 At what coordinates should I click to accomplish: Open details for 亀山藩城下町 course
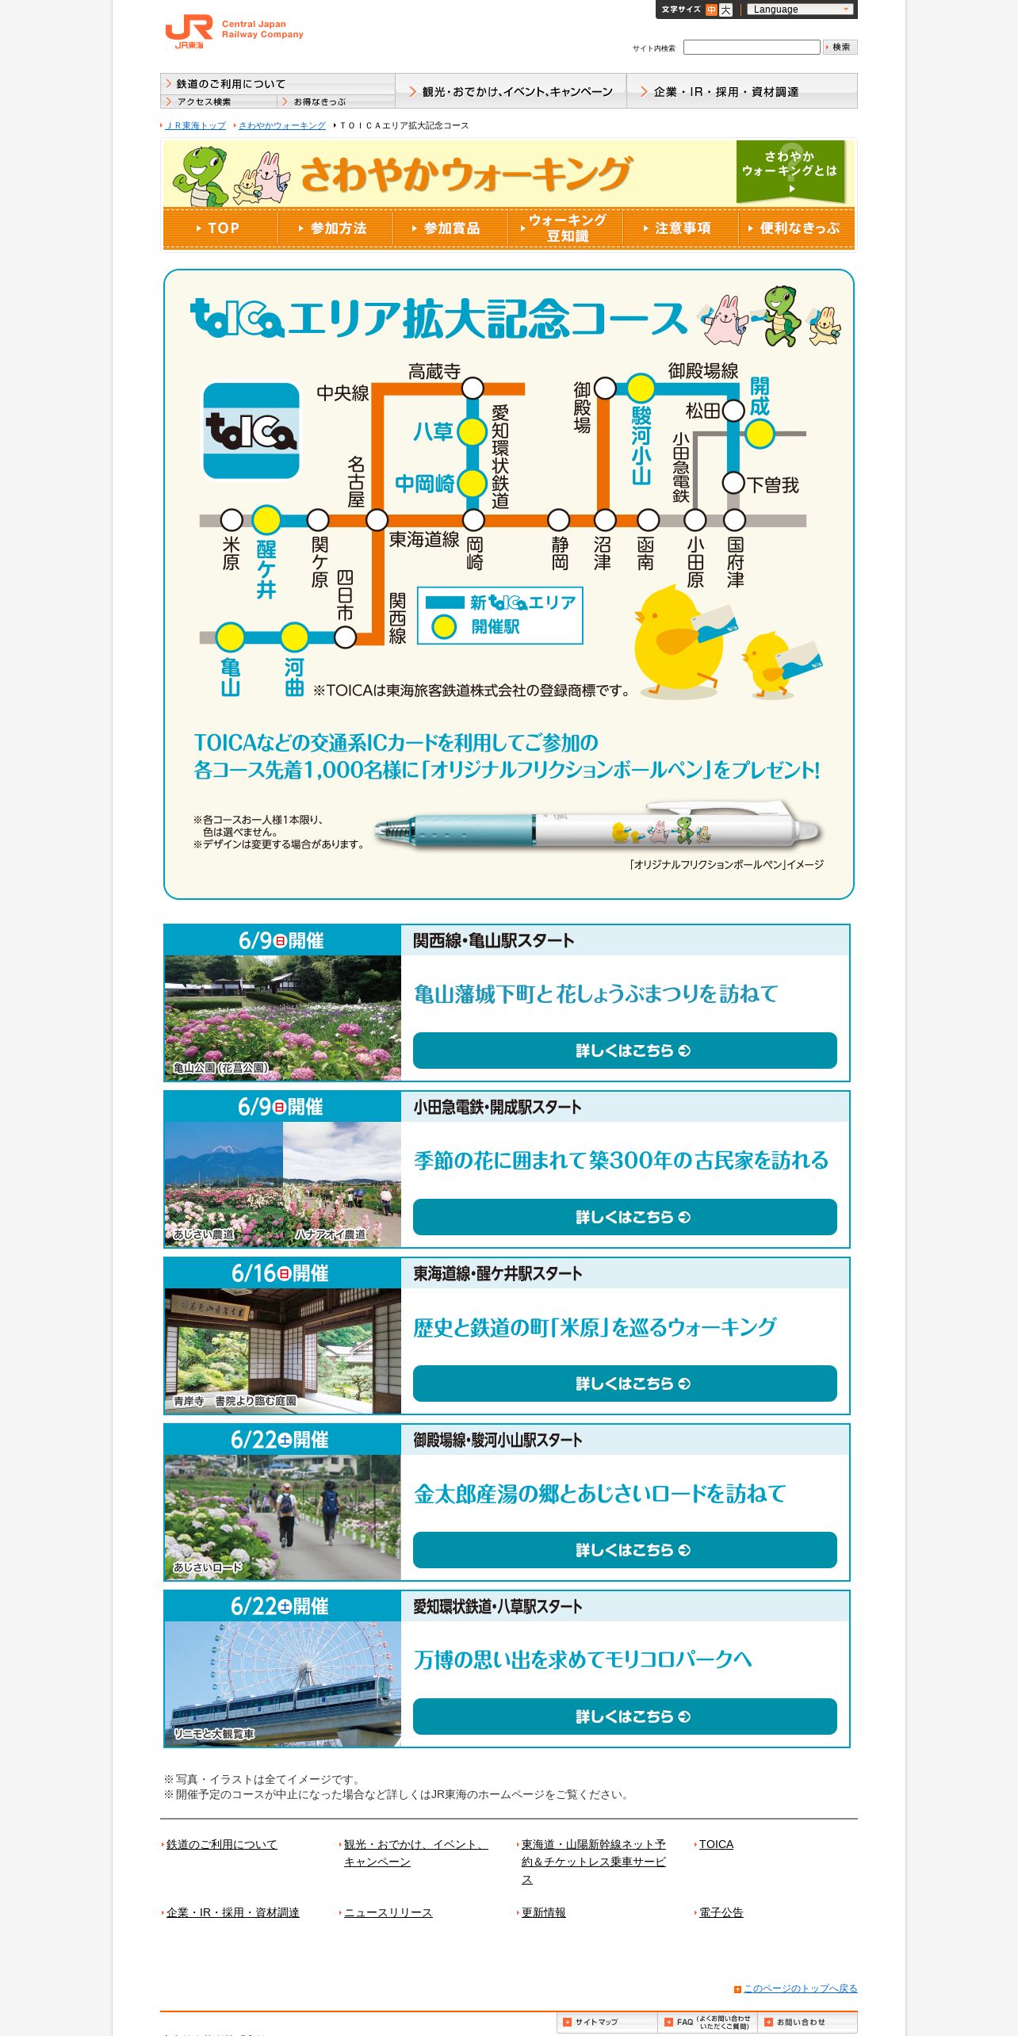[x=625, y=1051]
